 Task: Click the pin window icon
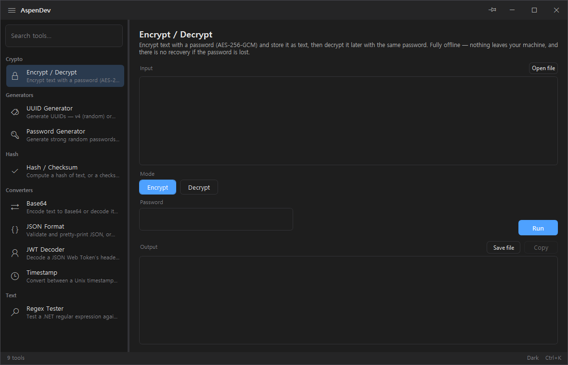pyautogui.click(x=492, y=10)
